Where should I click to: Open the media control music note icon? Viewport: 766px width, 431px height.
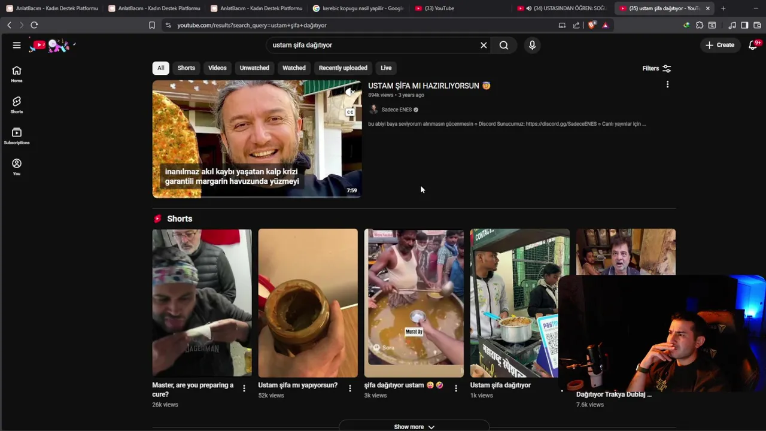click(732, 25)
